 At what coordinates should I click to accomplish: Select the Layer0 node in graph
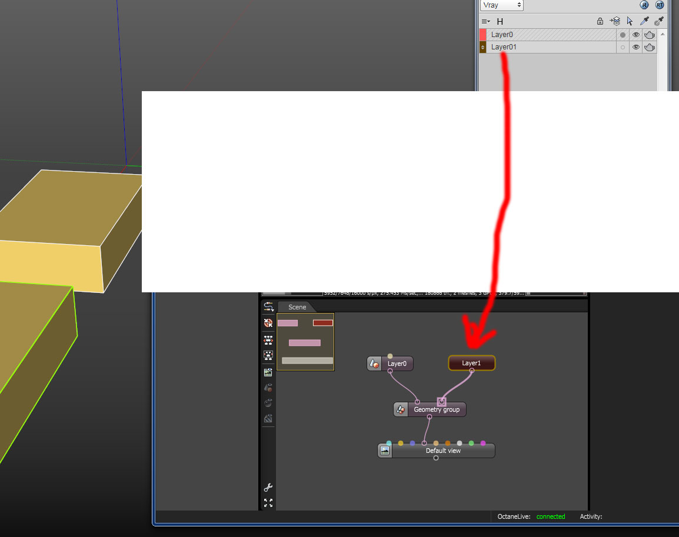coord(390,363)
